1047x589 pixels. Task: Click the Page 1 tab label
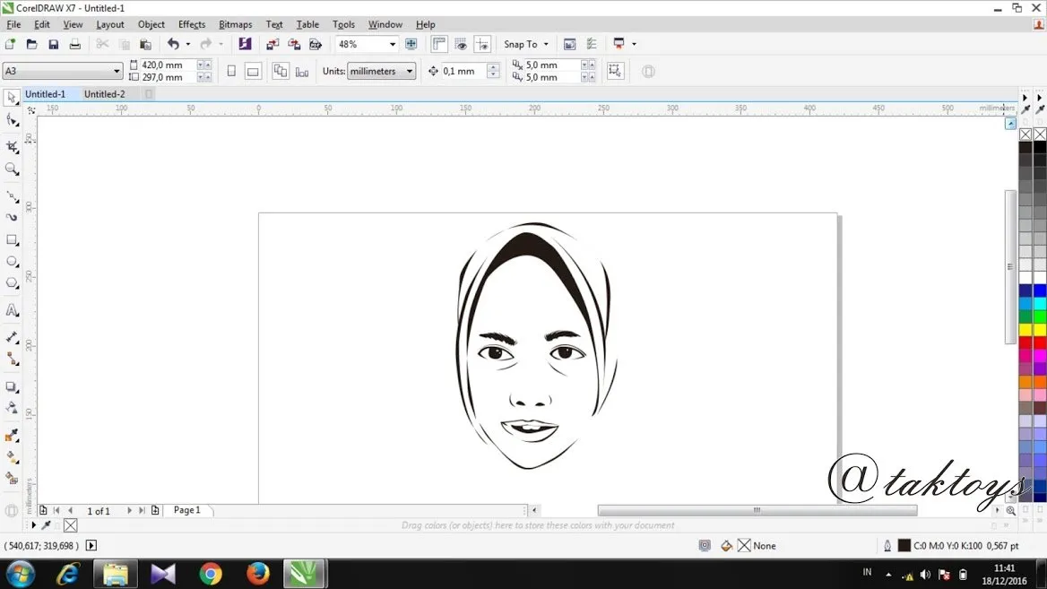pyautogui.click(x=186, y=510)
